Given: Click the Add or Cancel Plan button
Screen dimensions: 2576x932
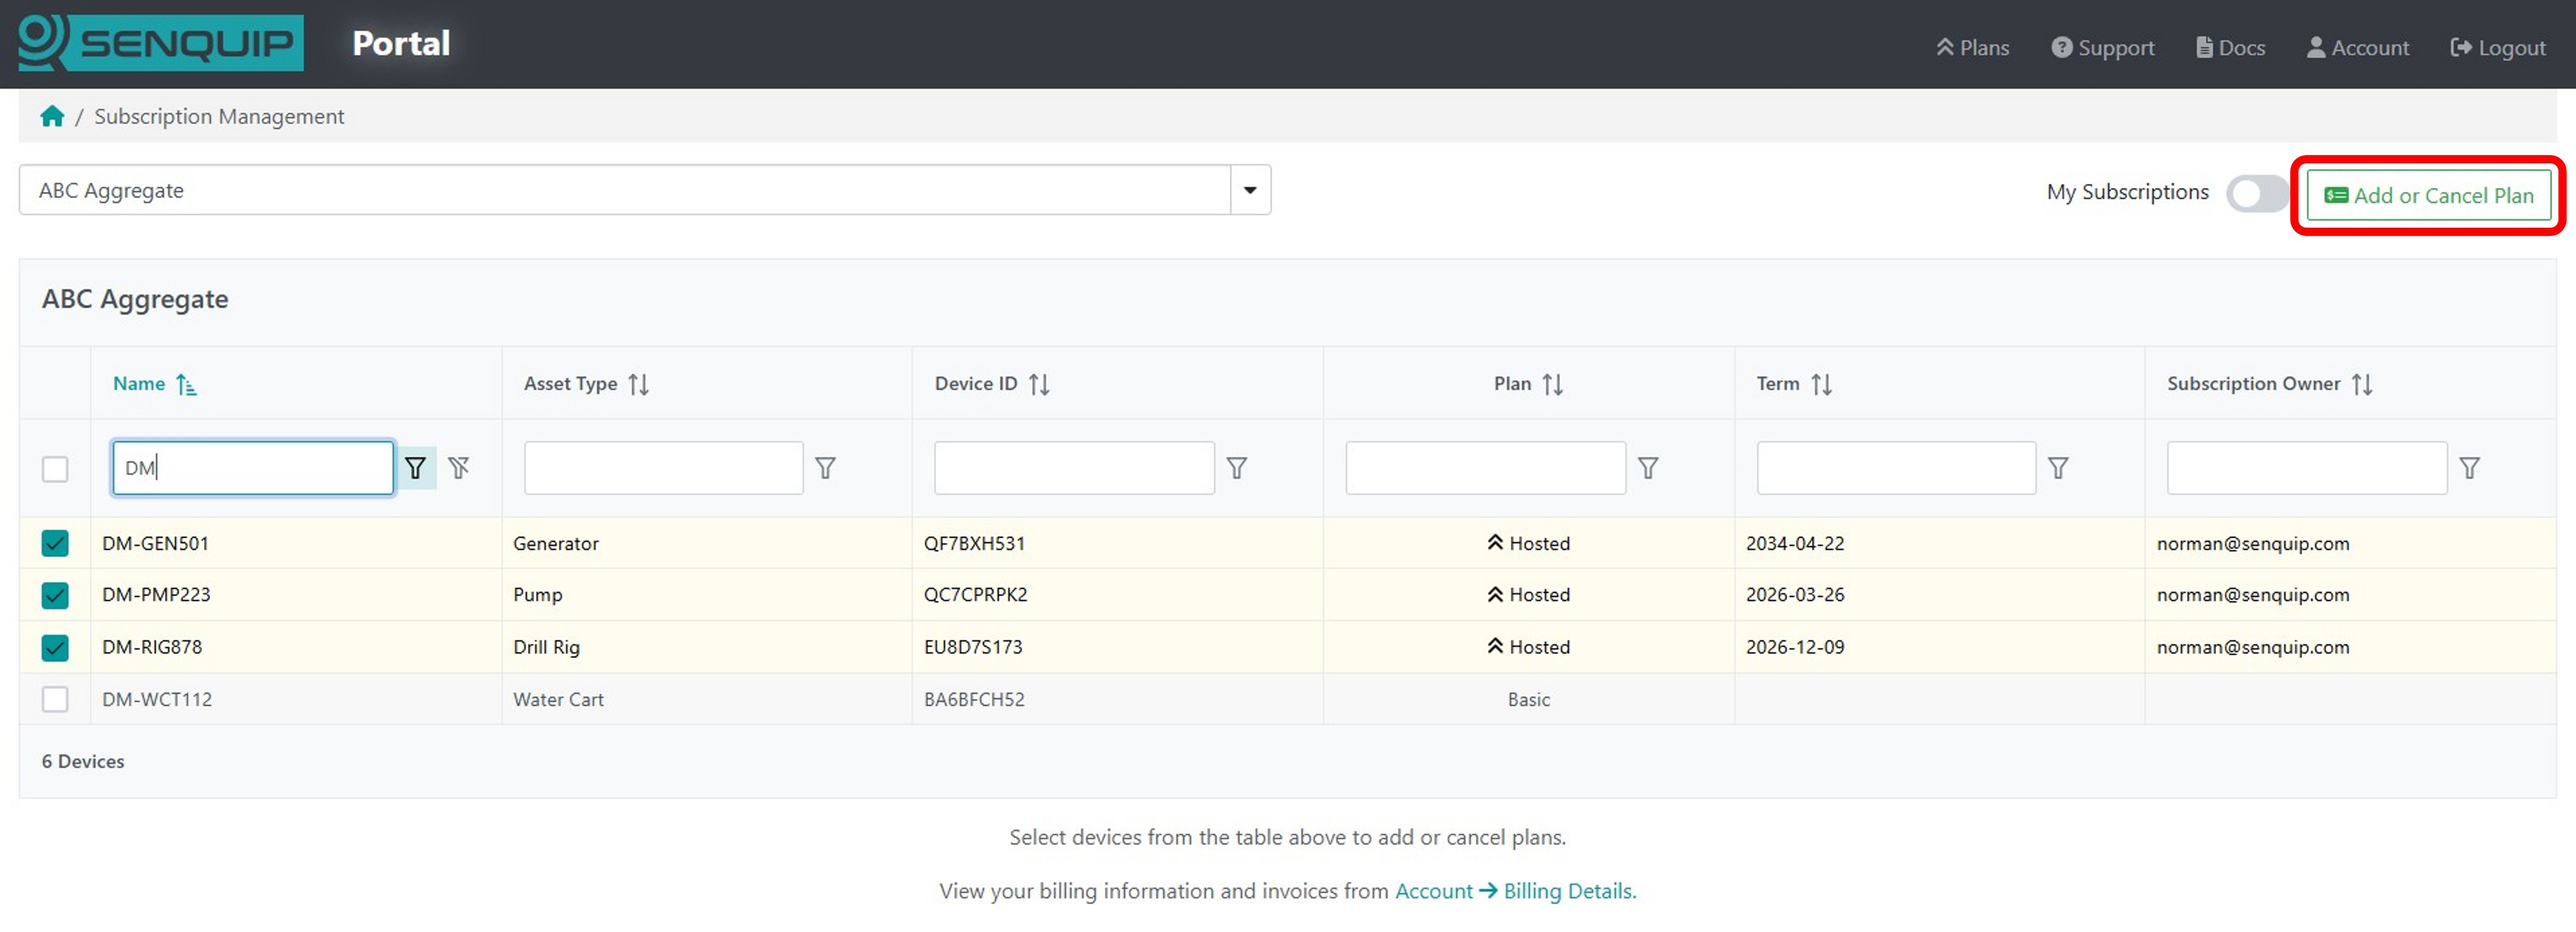Looking at the screenshot, I should coord(2428,195).
